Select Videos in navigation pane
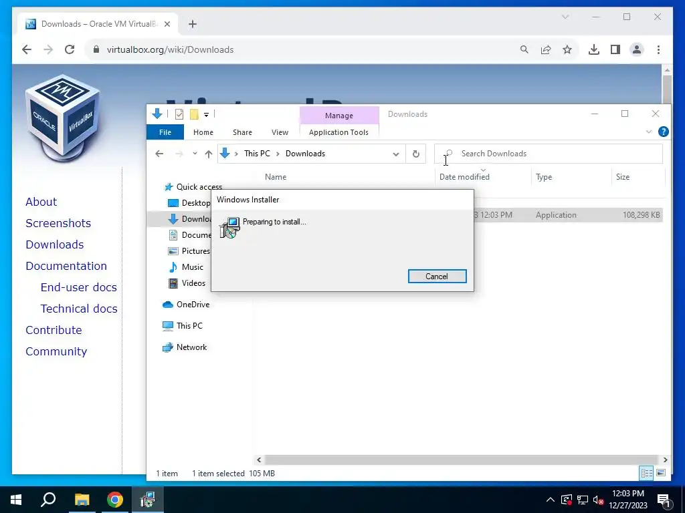This screenshot has height=513, width=685. pos(193,283)
